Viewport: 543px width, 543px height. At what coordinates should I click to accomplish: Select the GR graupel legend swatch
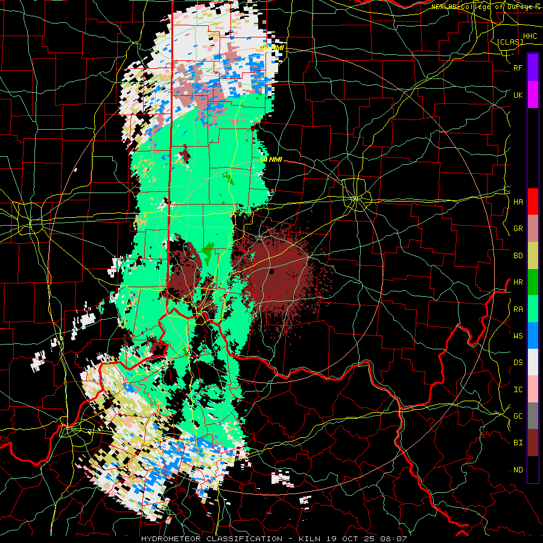pos(533,229)
